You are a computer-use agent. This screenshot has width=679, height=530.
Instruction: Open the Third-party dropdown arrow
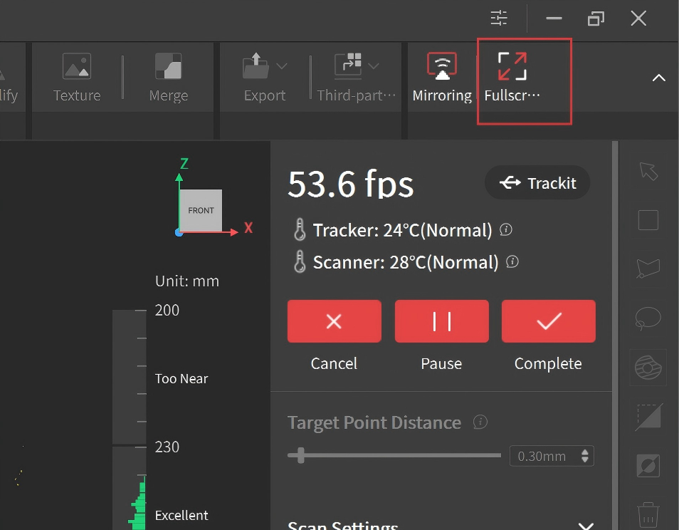374,66
